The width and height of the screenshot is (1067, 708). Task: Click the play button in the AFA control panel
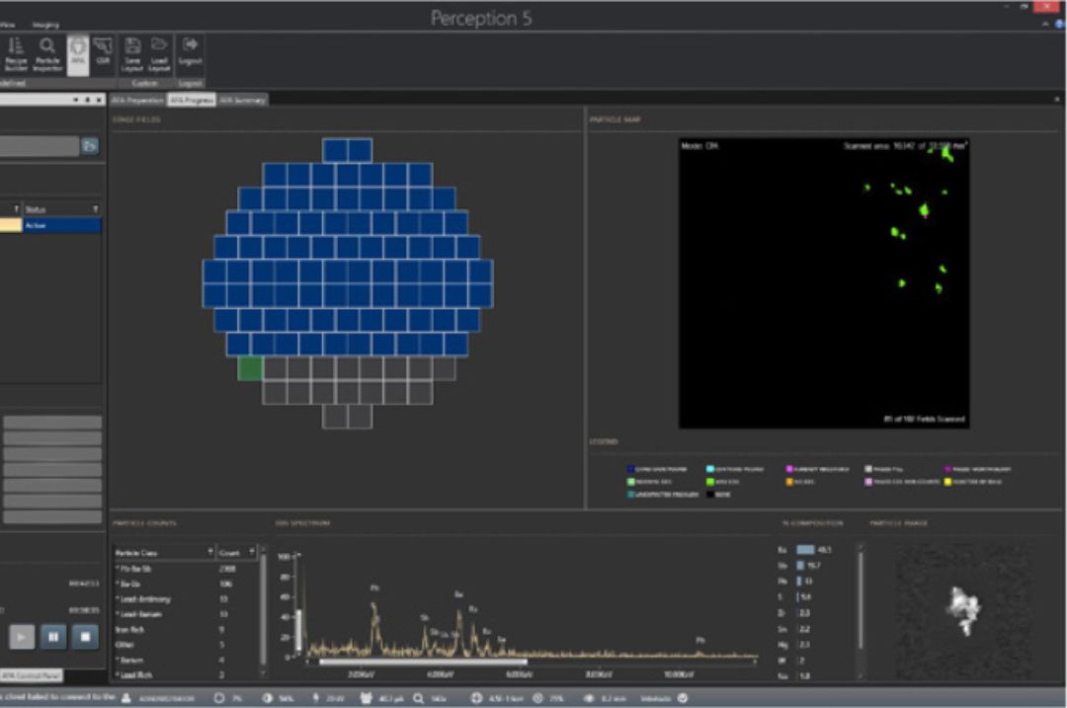(x=22, y=637)
